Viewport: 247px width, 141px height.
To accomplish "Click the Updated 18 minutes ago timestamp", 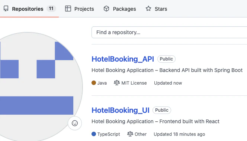I will (x=179, y=134).
